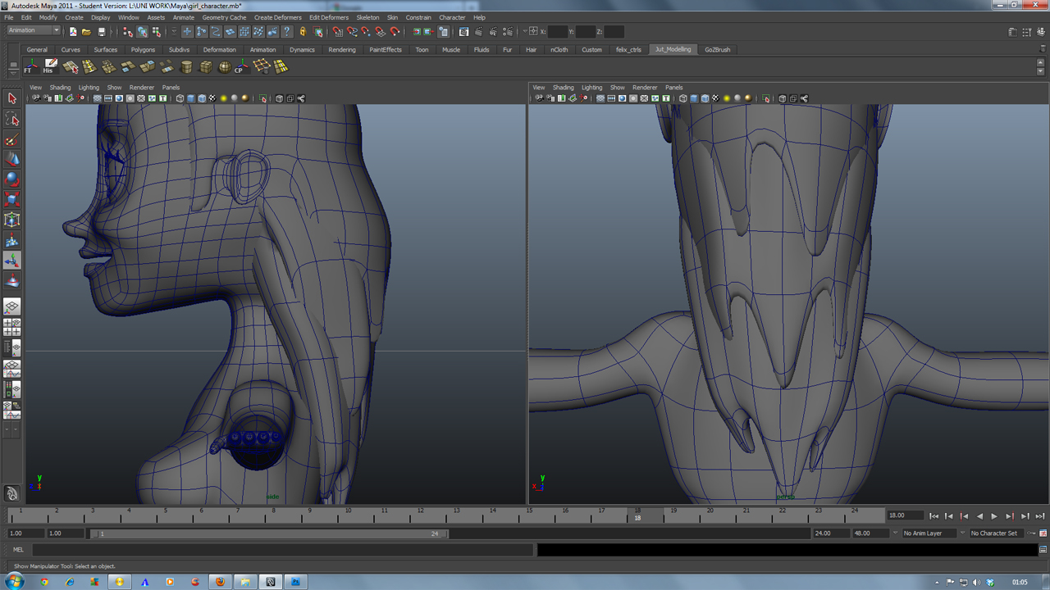Select the Select Tool arrow in the toolbox
The image size is (1050, 590).
[x=11, y=98]
